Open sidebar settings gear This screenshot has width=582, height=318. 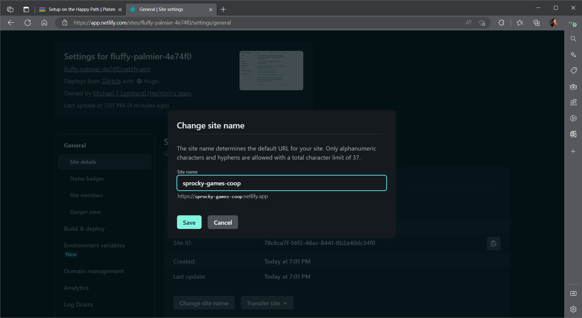(x=573, y=309)
